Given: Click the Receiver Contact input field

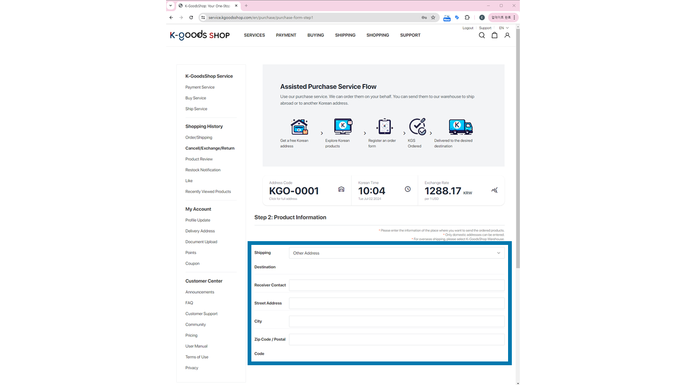Looking at the screenshot, I should (397, 285).
